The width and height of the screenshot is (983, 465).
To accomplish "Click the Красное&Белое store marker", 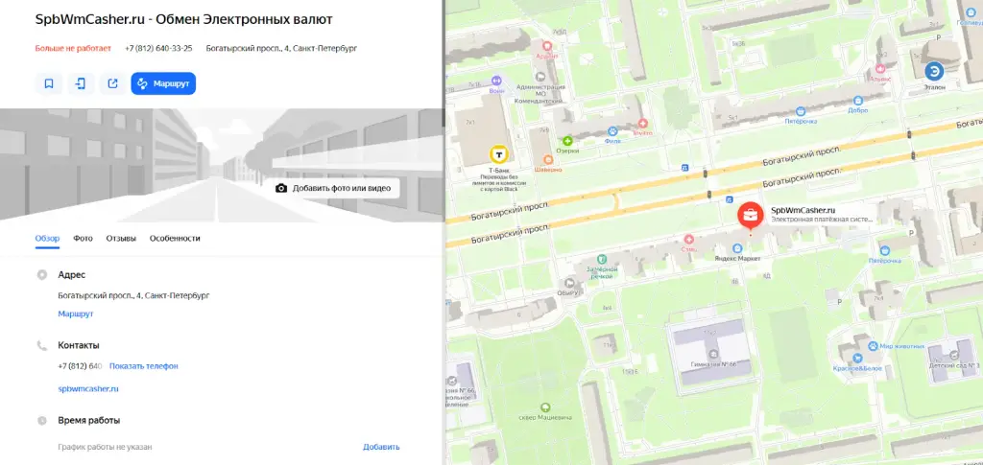I will click(856, 358).
